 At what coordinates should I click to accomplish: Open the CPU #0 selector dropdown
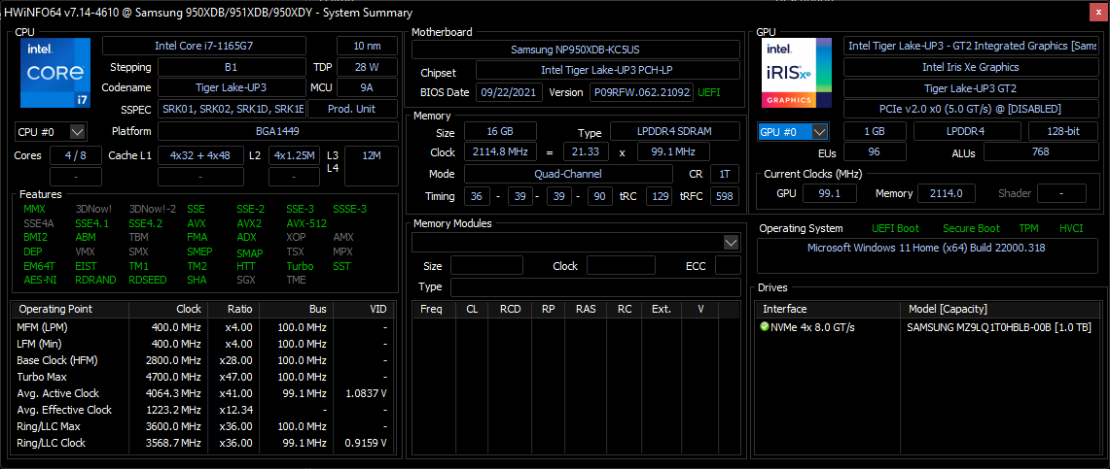(51, 131)
